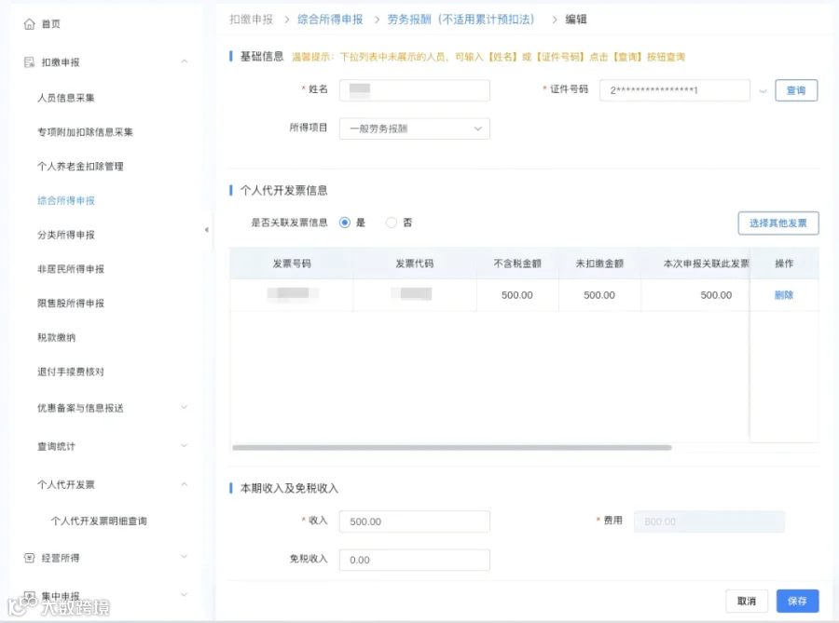Click the disabled 费用 field
Viewport: 839px width, 623px height.
pos(709,521)
